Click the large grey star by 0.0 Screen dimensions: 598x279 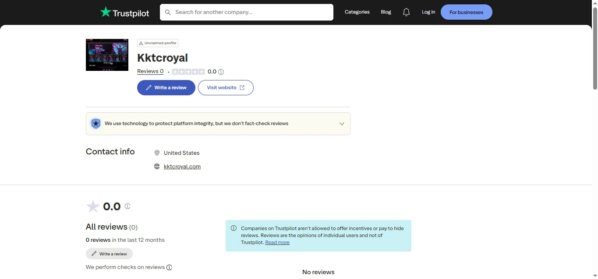point(93,206)
